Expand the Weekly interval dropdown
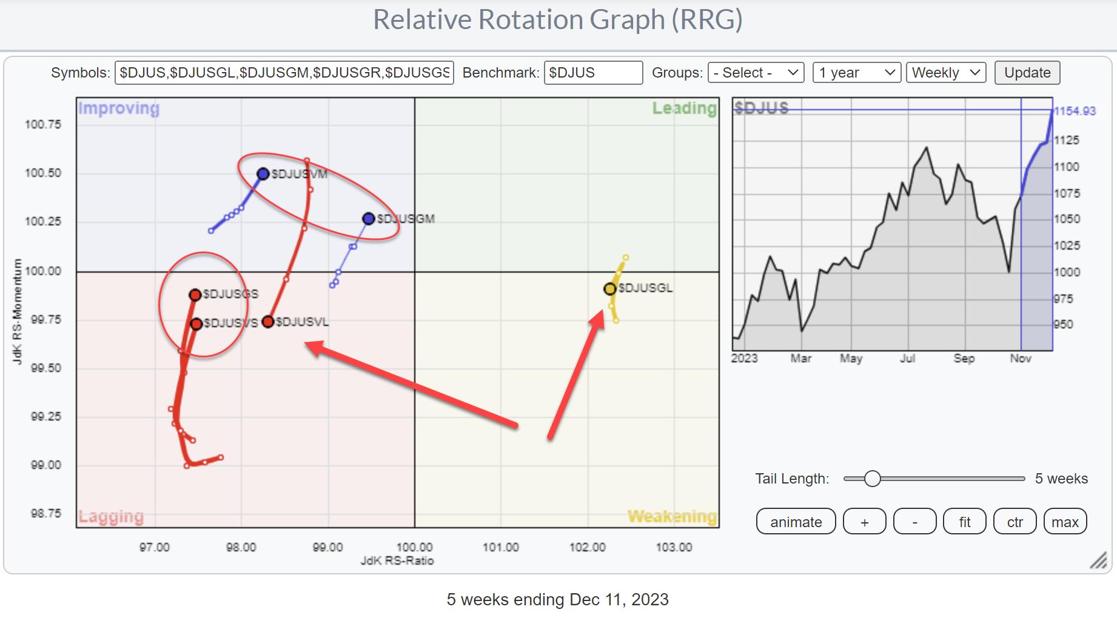Image resolution: width=1117 pixels, height=618 pixels. tap(945, 73)
